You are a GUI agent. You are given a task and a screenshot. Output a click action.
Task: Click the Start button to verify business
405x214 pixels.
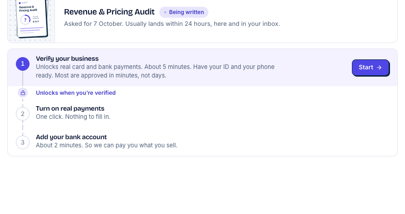(x=370, y=68)
